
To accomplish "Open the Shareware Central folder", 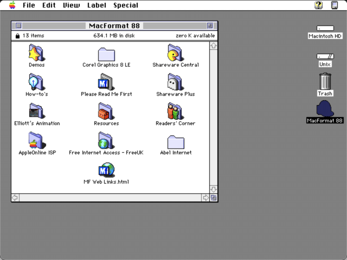I will click(x=176, y=53).
